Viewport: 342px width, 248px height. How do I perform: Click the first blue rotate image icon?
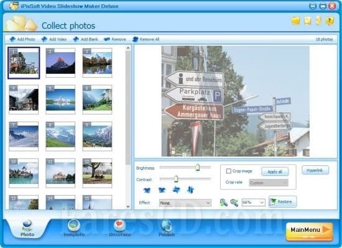[x=147, y=190]
